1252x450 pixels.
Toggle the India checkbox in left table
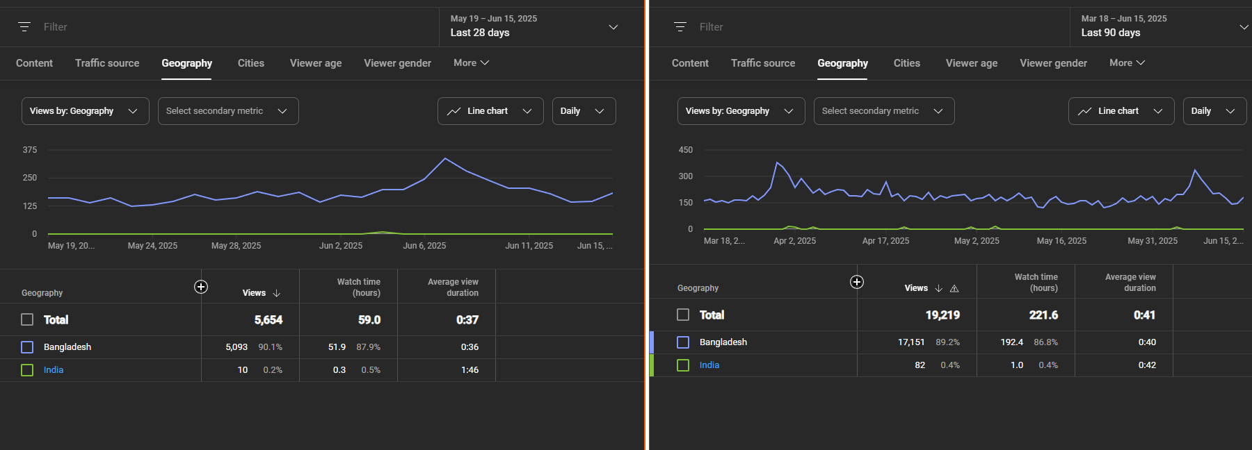(x=27, y=370)
